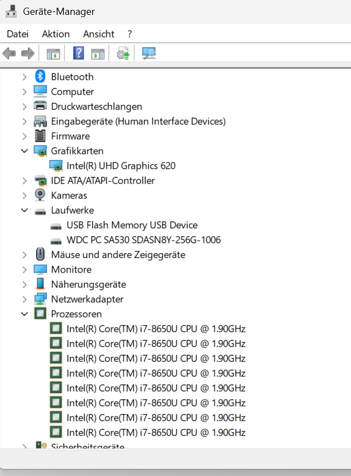
Task: Collapse the Laufwerke node
Action: point(24,210)
